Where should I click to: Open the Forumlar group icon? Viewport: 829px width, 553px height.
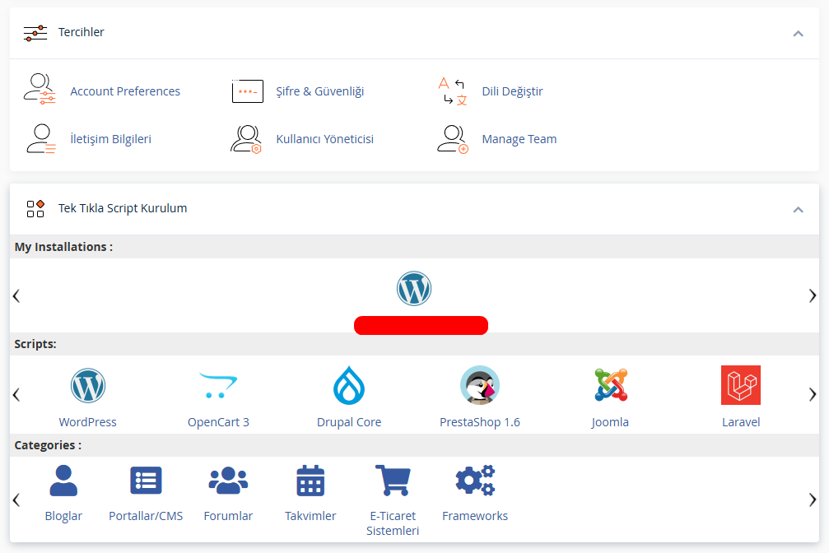point(228,481)
